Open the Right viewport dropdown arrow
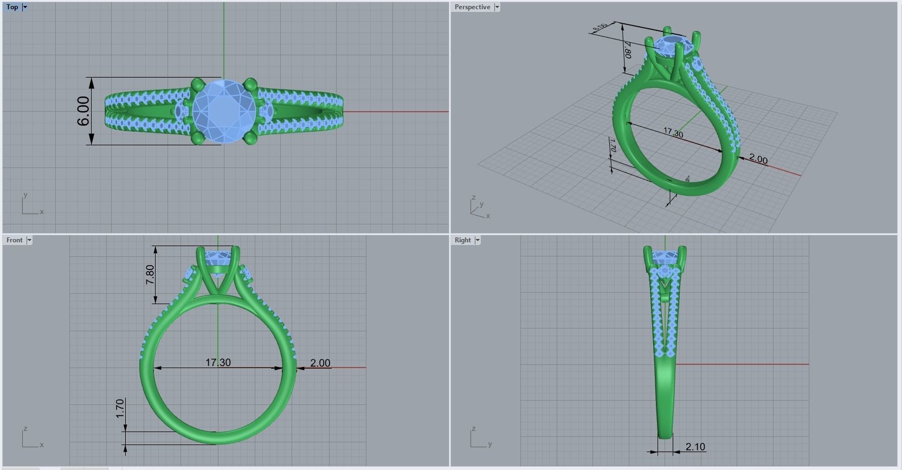The height and width of the screenshot is (470, 902). pyautogui.click(x=478, y=240)
